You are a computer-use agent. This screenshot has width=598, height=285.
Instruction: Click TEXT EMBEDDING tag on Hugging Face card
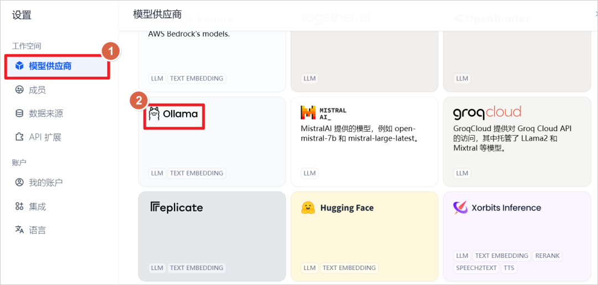pyautogui.click(x=349, y=268)
